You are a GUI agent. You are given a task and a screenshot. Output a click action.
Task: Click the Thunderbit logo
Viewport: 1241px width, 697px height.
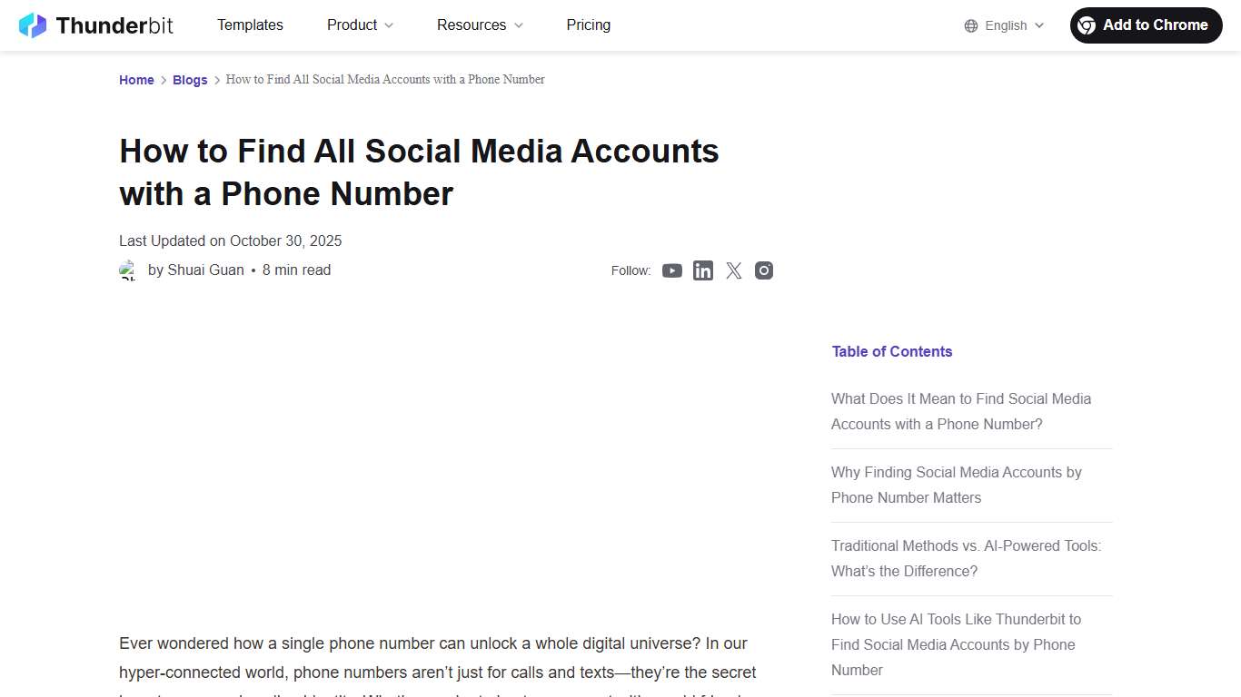coord(95,25)
